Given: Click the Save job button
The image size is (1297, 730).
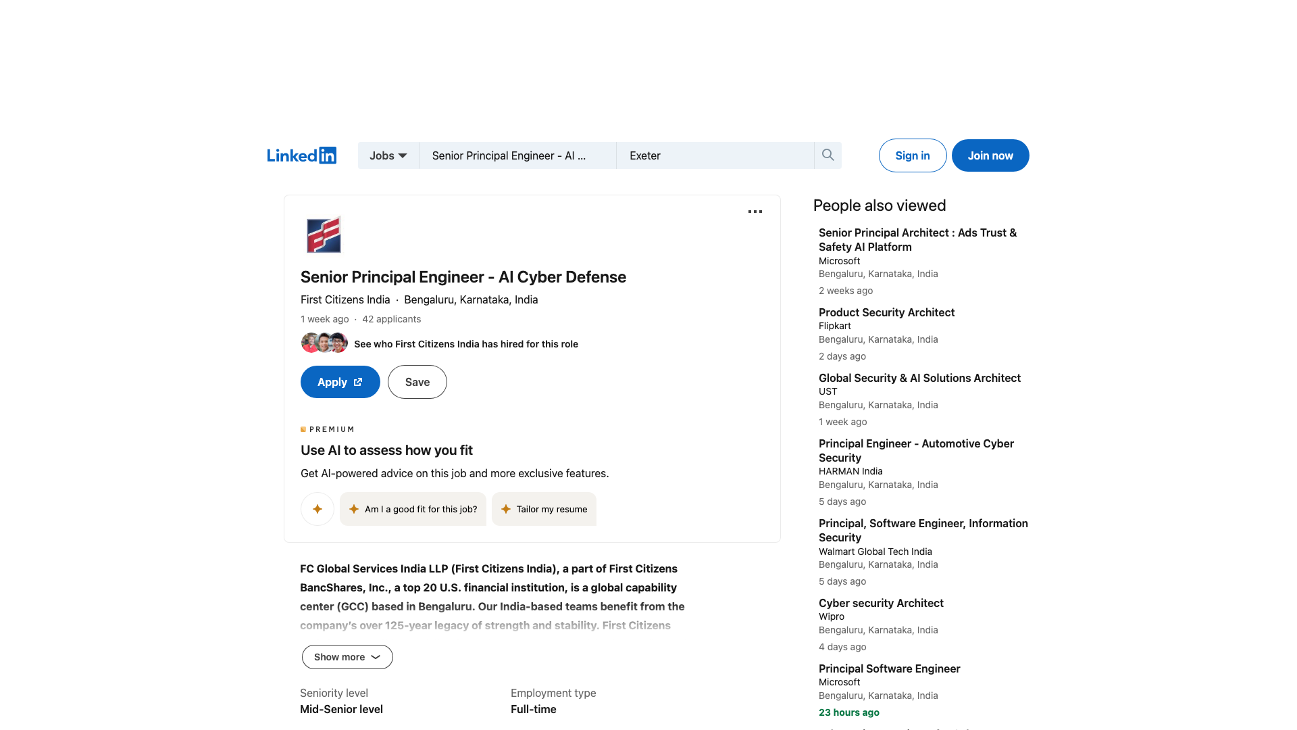Looking at the screenshot, I should [x=417, y=382].
